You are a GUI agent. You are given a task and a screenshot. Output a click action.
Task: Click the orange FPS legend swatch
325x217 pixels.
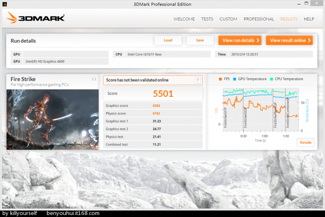pyautogui.click(x=220, y=79)
